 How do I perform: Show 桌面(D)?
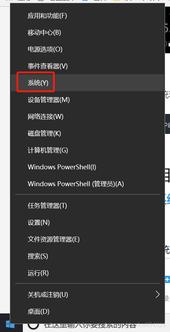[87, 311]
